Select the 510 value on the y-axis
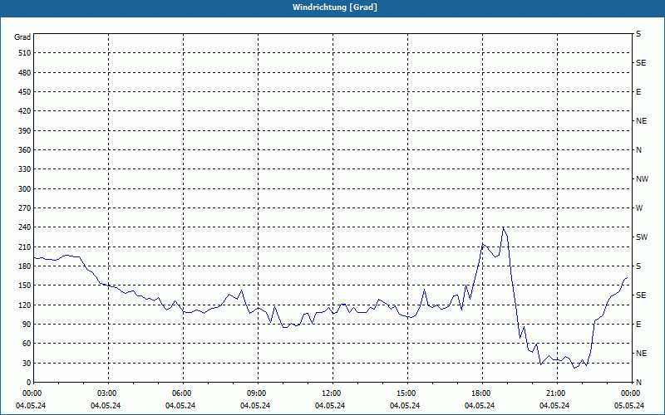Image resolution: width=665 pixels, height=415 pixels. pyautogui.click(x=25, y=53)
